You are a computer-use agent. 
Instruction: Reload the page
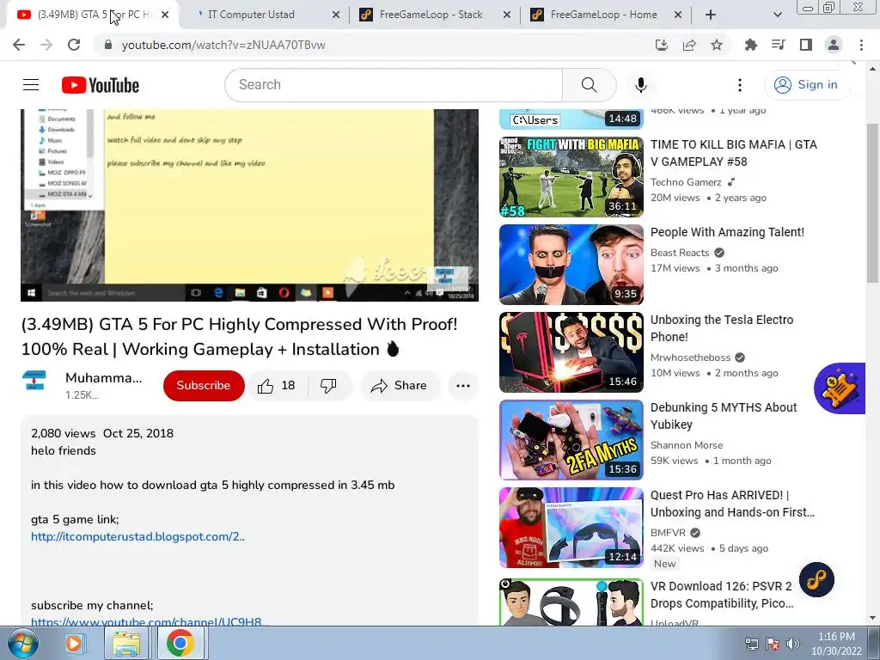pyautogui.click(x=74, y=45)
